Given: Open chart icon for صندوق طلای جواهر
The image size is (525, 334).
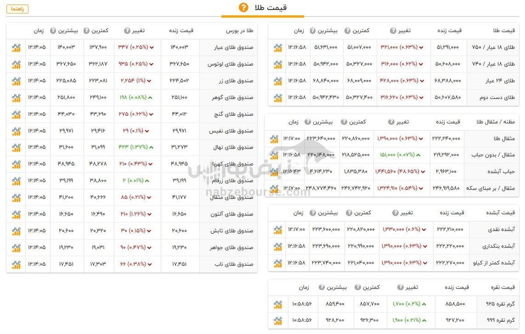Looking at the screenshot, I should [x=16, y=248].
